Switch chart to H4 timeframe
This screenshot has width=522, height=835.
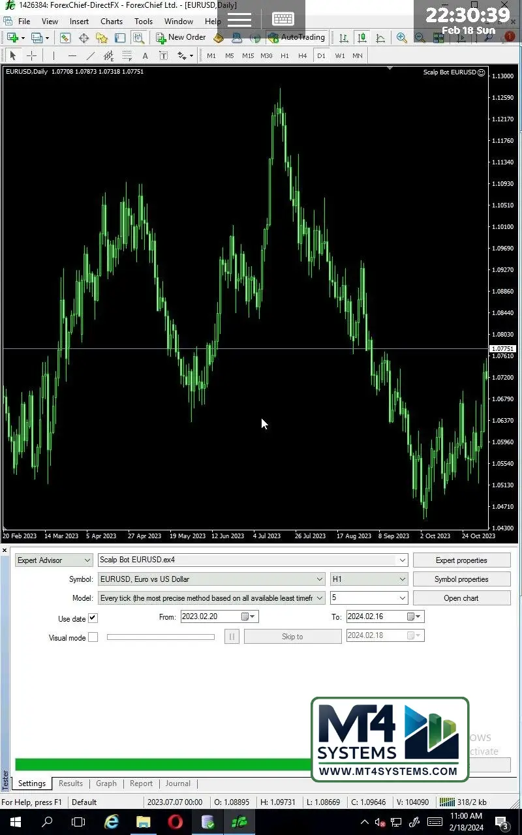[x=302, y=55]
